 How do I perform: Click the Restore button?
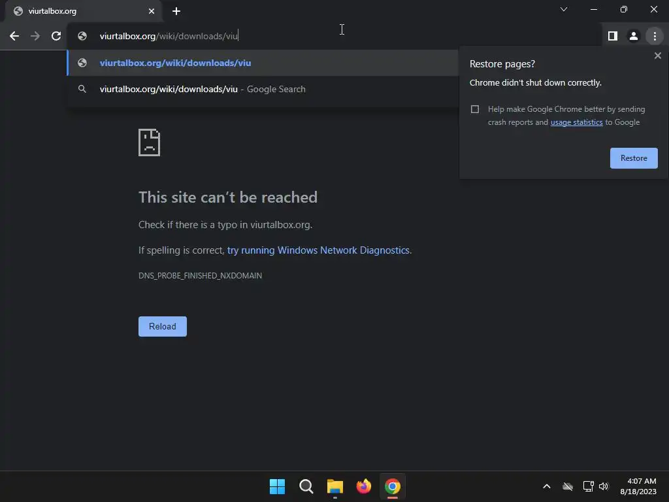click(634, 158)
